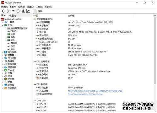Go back with the left arrow toolbar button
The image size is (157, 113).
pyautogui.click(x=3, y=11)
